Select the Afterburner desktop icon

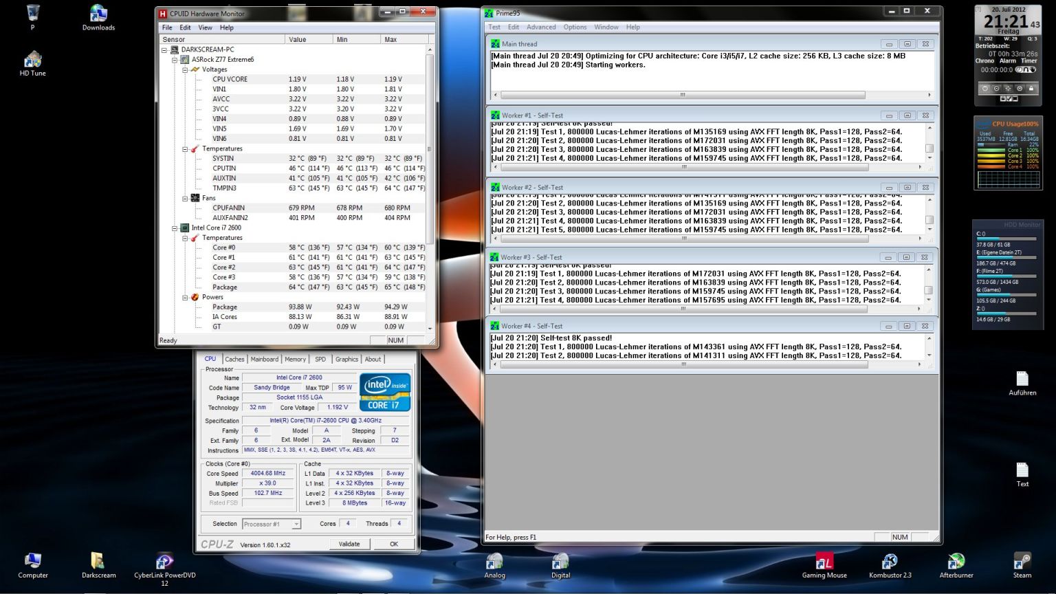956,566
